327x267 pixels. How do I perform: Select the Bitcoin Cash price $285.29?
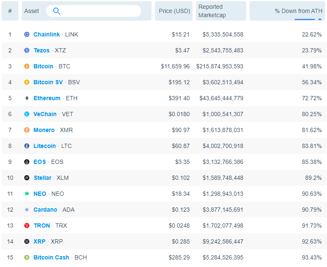tap(179, 257)
